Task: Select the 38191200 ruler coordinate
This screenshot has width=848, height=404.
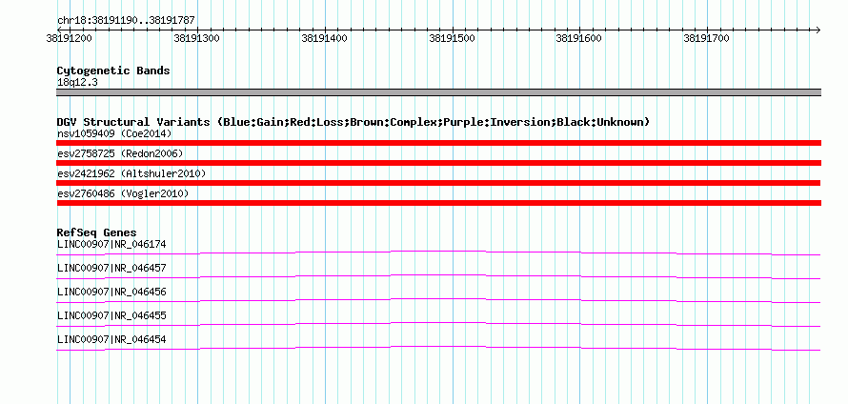Action: [69, 38]
